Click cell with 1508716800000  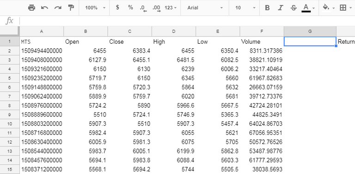(x=42, y=133)
